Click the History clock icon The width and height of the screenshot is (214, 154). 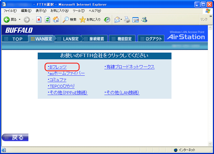click(x=107, y=20)
